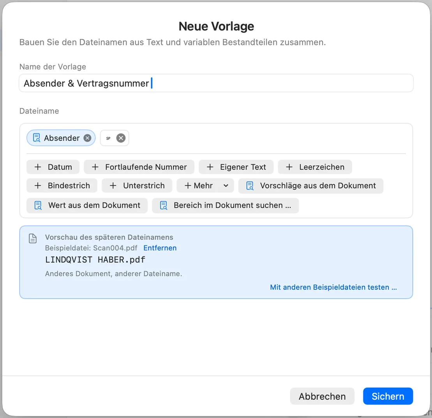Add Leerzeichen to file name
The height and width of the screenshot is (418, 432).
click(x=315, y=167)
